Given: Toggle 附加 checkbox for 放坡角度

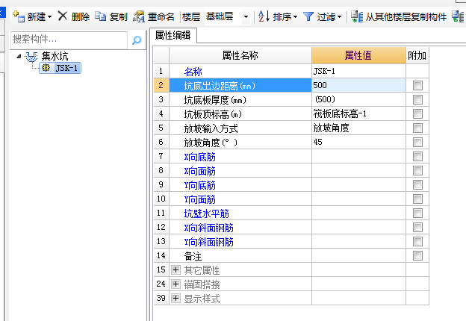Looking at the screenshot, I should click(417, 143).
